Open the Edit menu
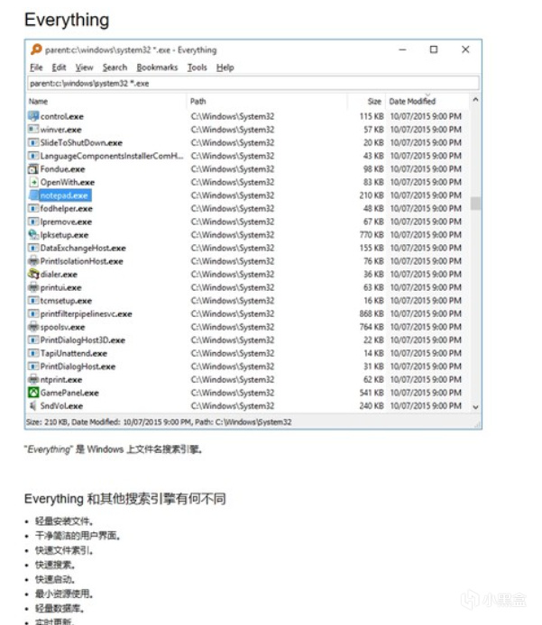 [59, 68]
